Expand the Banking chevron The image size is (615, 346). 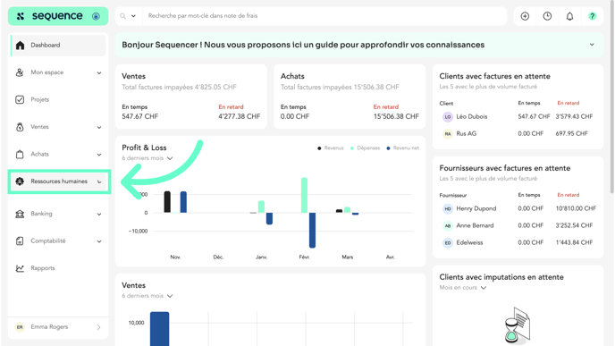click(x=99, y=215)
